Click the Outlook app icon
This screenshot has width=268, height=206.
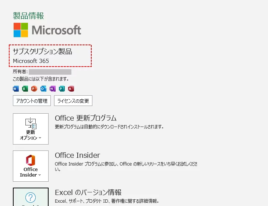coord(43,89)
